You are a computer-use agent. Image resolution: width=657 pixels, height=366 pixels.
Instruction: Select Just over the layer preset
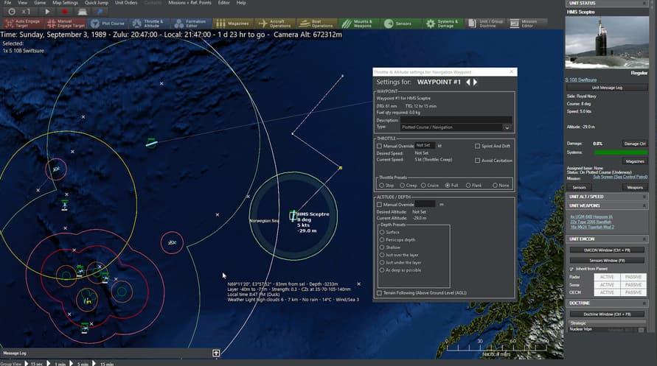pyautogui.click(x=382, y=255)
